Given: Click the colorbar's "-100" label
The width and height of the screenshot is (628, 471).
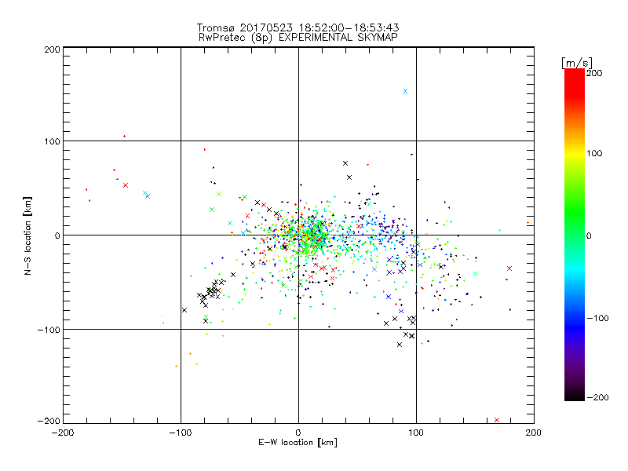Looking at the screenshot, I should click(597, 318).
